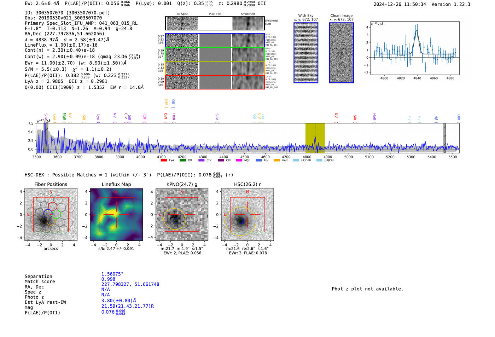Select the orange-bordered 2D fiber spectrum row
Screen dimensions: 495x337
click(x=215, y=68)
